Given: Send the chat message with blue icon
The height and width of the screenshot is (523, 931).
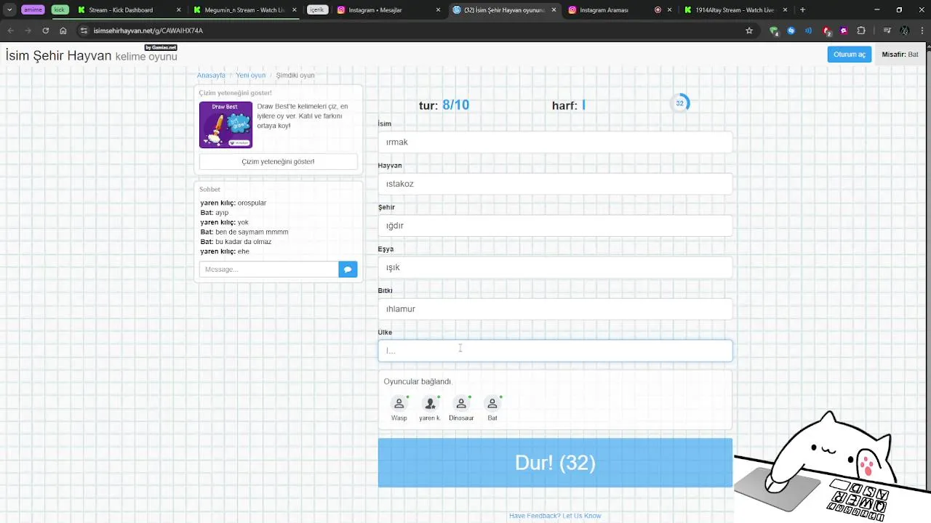Looking at the screenshot, I should click(348, 269).
